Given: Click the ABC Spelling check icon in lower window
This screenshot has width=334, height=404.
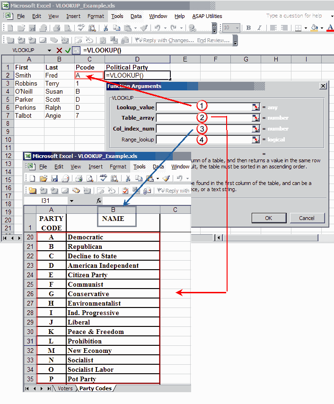Looking at the screenshot, I should point(103,178).
